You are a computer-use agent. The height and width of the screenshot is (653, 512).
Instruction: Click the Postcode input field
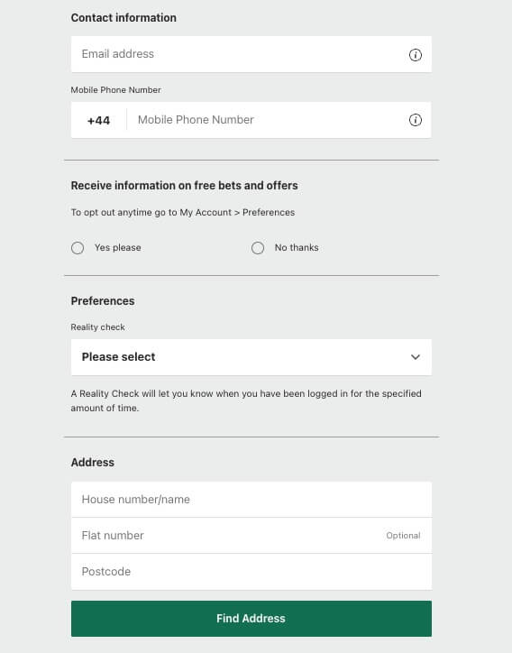[x=251, y=572]
